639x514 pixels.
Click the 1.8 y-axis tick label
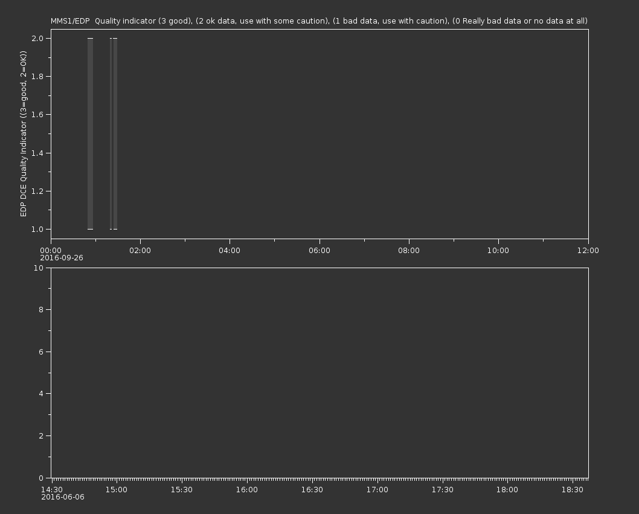(x=37, y=77)
